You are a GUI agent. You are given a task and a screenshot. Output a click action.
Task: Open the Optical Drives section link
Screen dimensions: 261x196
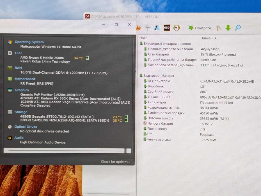[x=26, y=127]
